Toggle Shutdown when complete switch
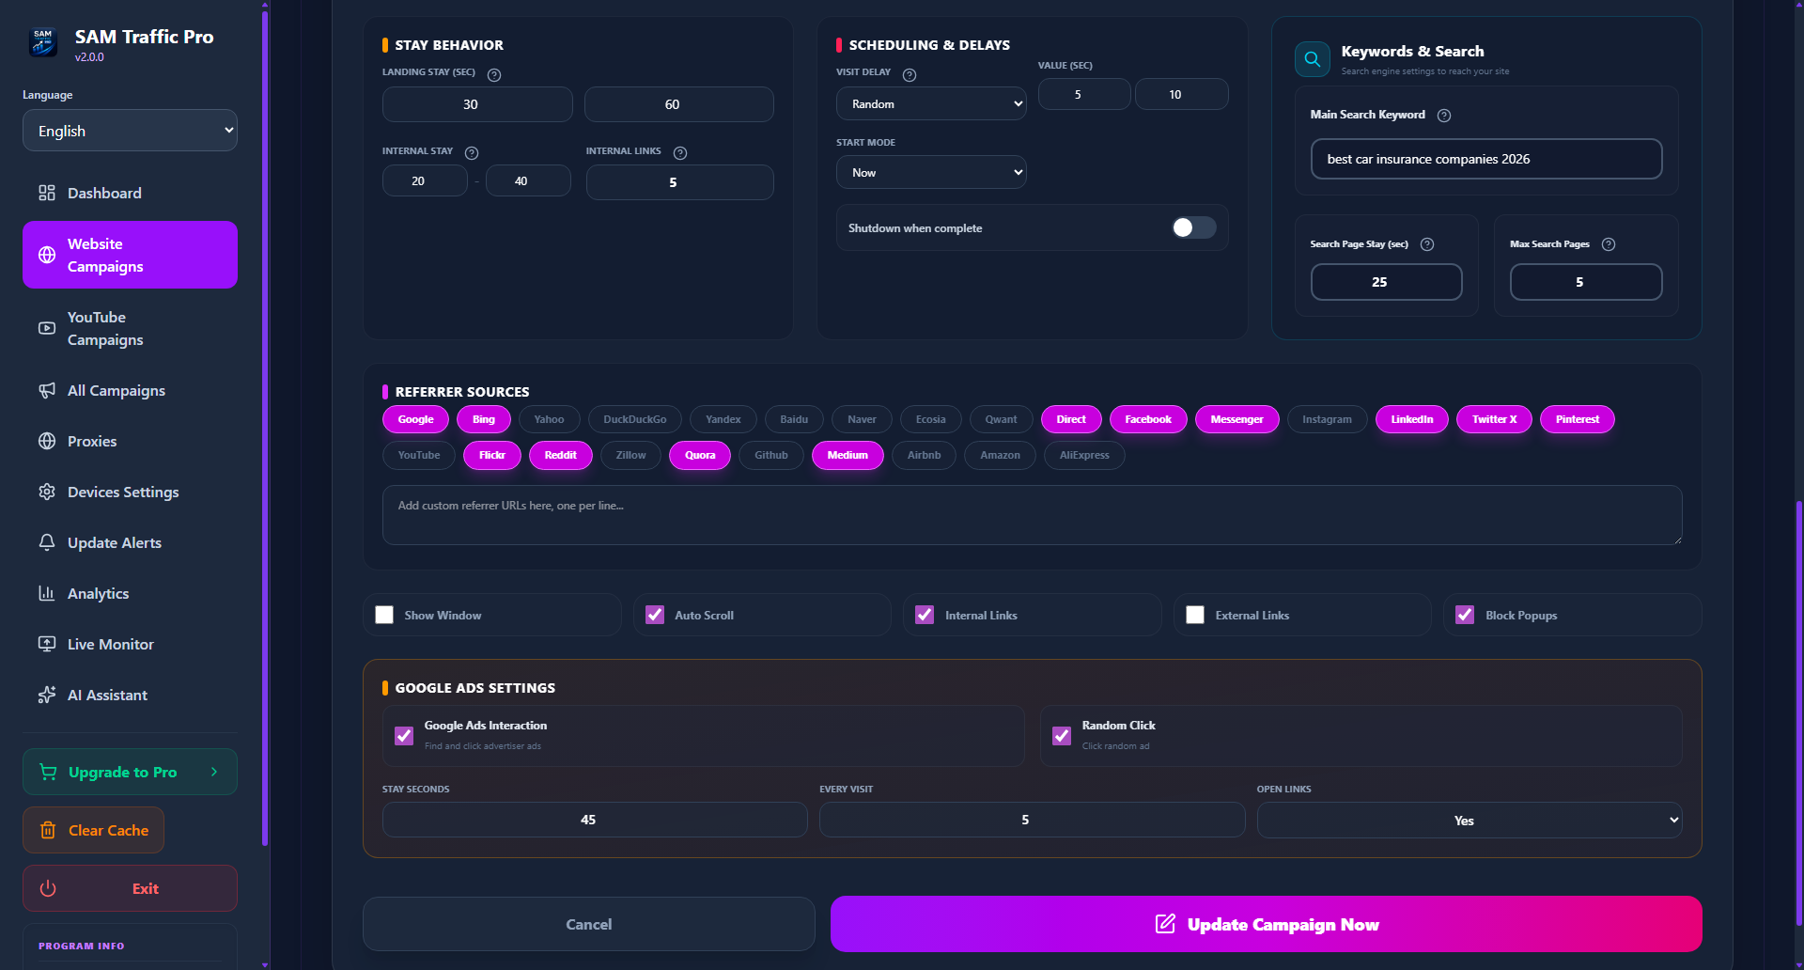The image size is (1804, 970). [x=1193, y=227]
